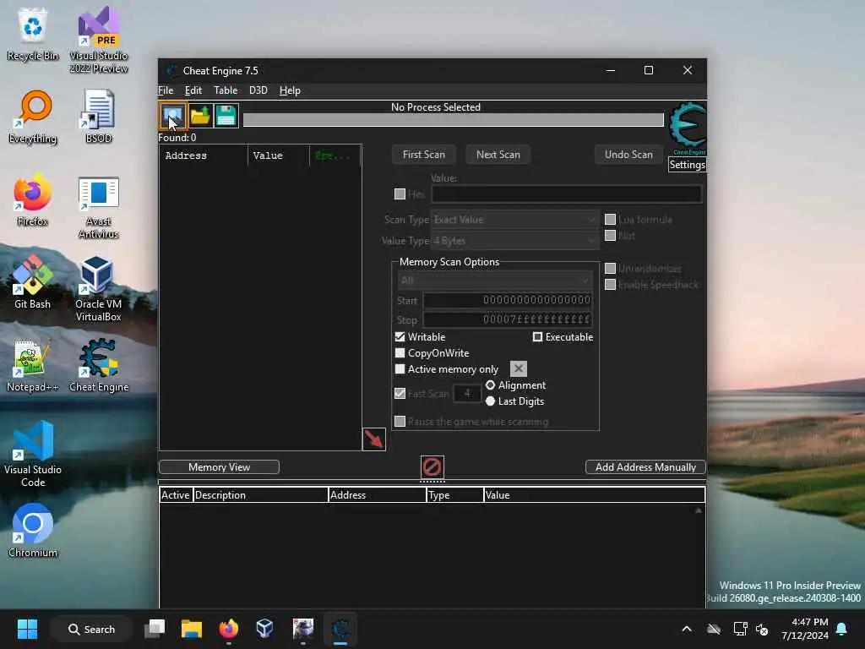This screenshot has height=649, width=865.
Task: Click the Windows Search box
Action: point(91,629)
